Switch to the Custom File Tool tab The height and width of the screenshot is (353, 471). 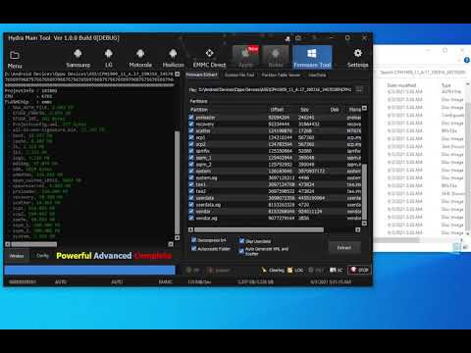tap(239, 75)
